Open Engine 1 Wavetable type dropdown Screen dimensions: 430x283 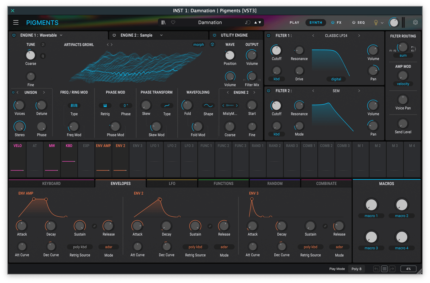coord(61,35)
